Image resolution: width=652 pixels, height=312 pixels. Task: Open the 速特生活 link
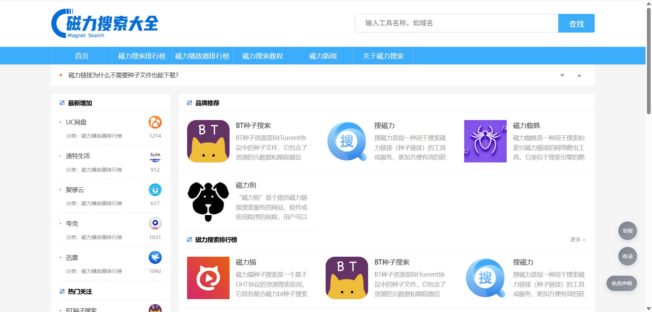78,156
